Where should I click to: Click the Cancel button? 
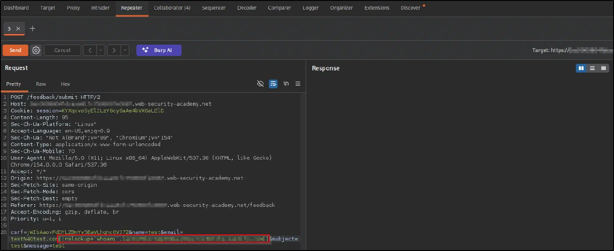point(62,50)
